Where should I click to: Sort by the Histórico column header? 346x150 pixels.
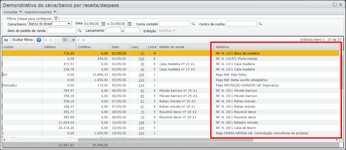277,47
